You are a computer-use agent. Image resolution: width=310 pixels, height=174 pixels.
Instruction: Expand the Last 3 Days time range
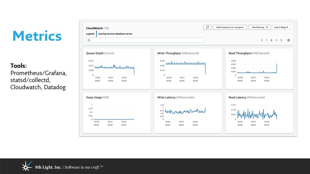[281, 27]
